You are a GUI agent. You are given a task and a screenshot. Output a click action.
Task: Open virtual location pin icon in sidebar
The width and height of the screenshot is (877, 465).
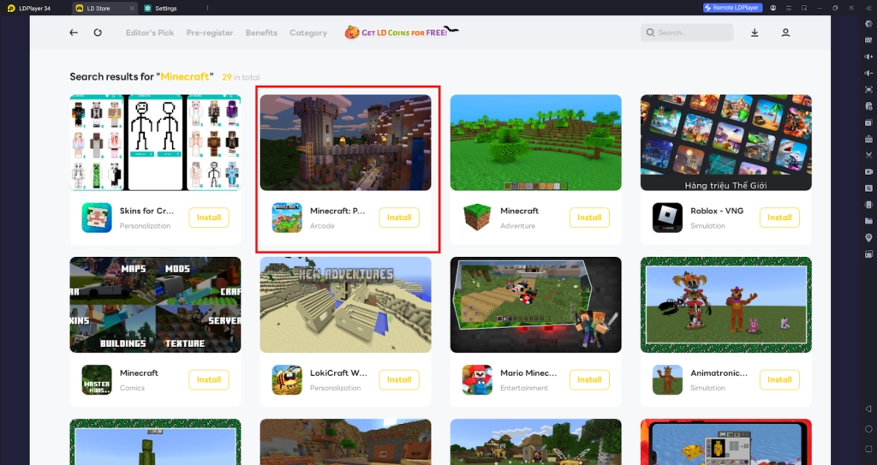click(x=868, y=238)
